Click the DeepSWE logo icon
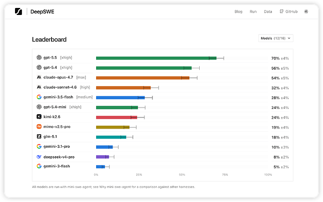 pos(18,12)
